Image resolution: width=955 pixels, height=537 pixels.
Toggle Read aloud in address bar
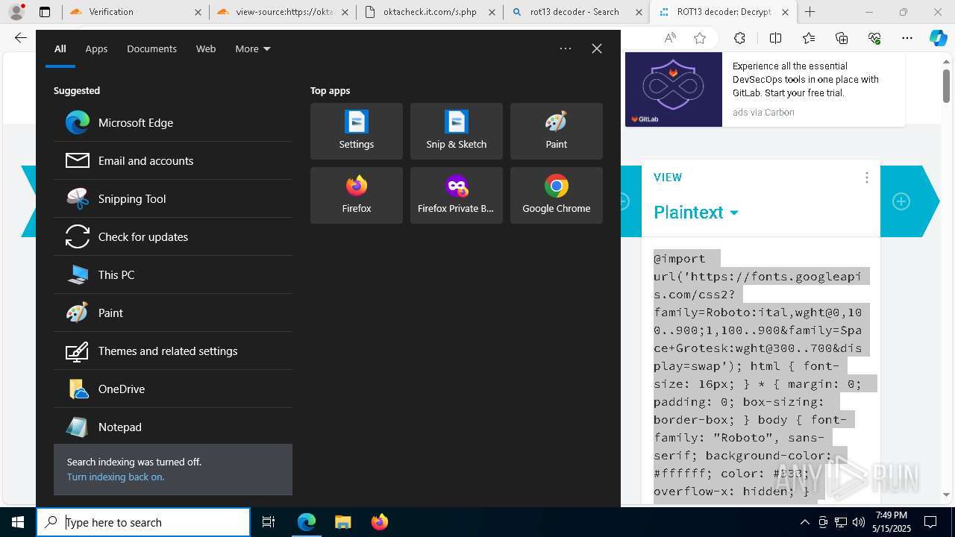[670, 38]
